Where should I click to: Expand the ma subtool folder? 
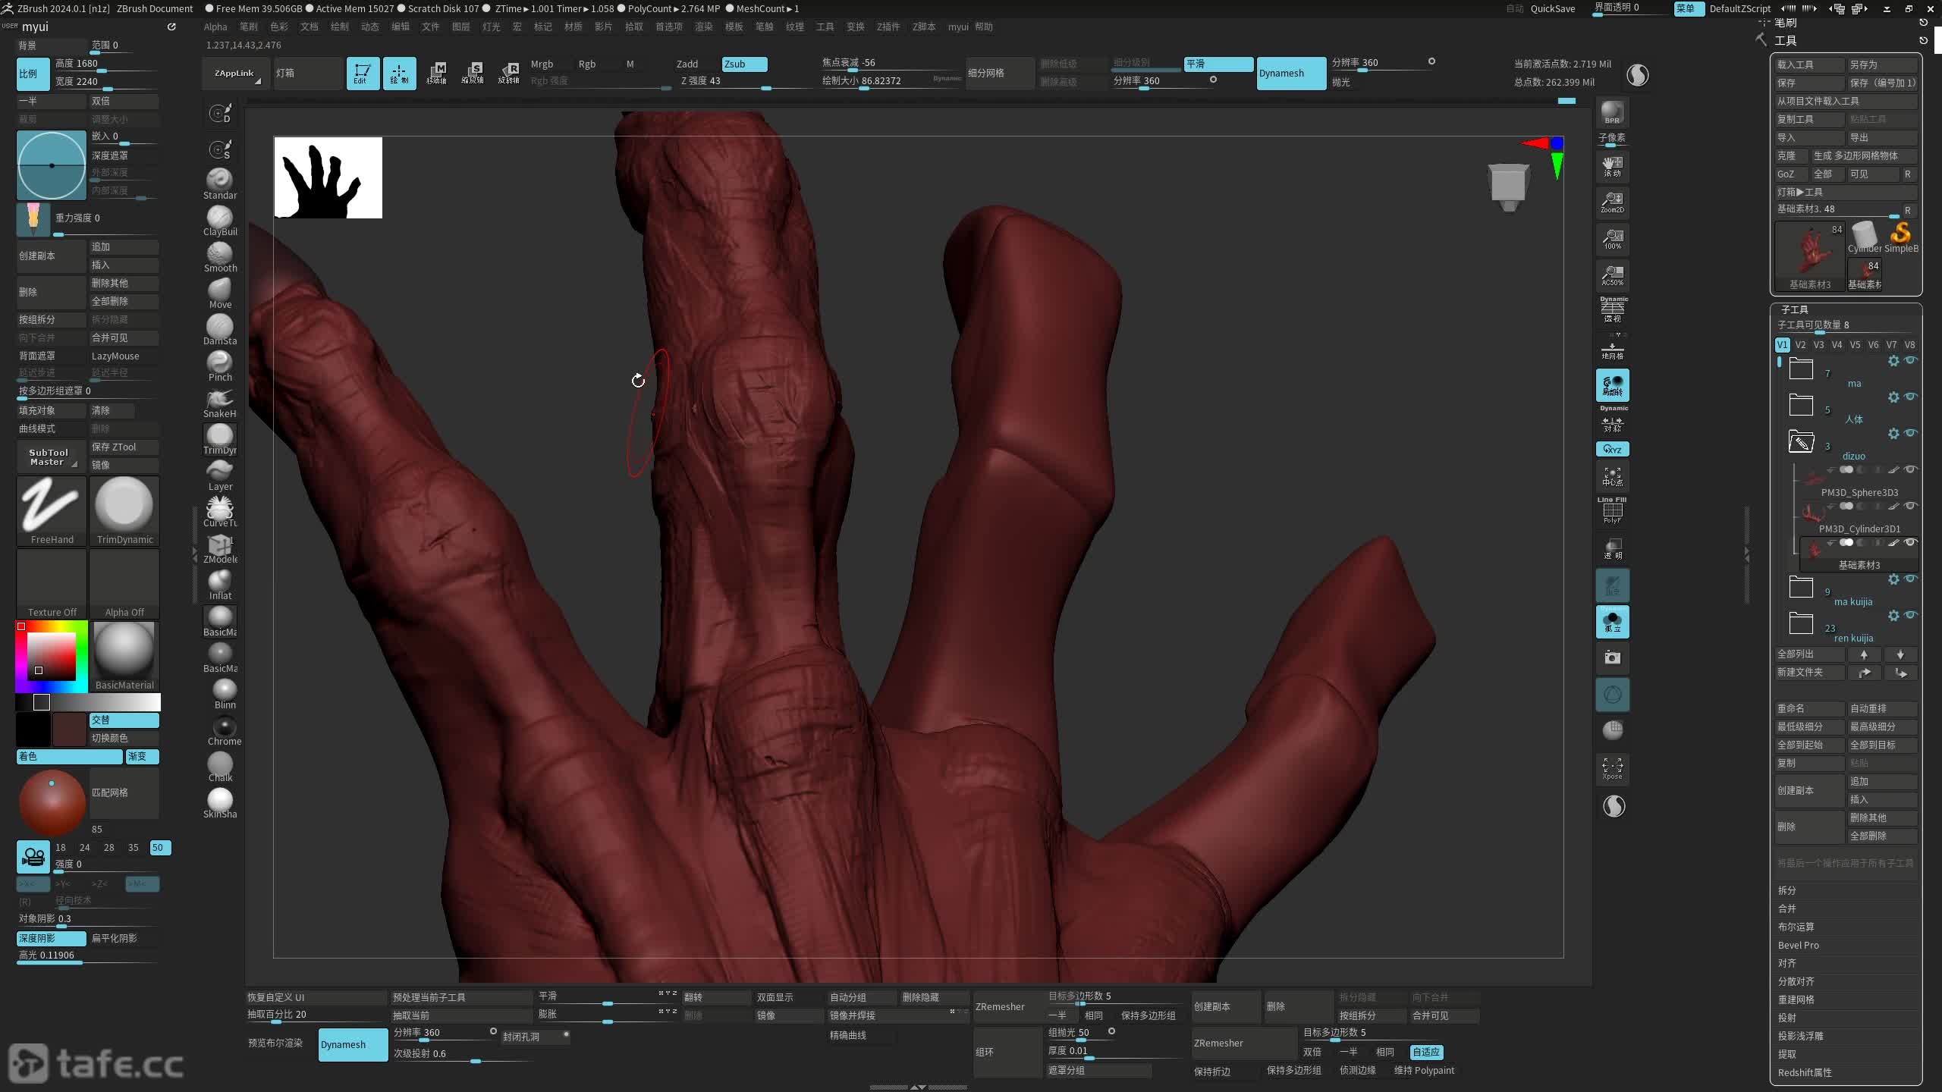1801,370
